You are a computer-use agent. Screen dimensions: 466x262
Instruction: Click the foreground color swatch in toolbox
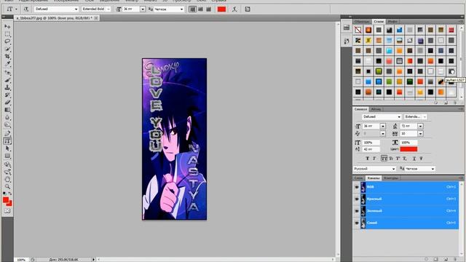tap(6, 200)
